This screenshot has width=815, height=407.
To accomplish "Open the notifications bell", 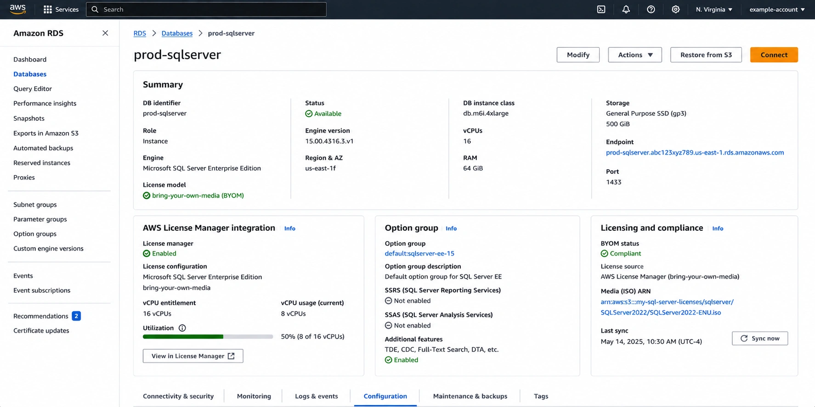I will [x=626, y=9].
